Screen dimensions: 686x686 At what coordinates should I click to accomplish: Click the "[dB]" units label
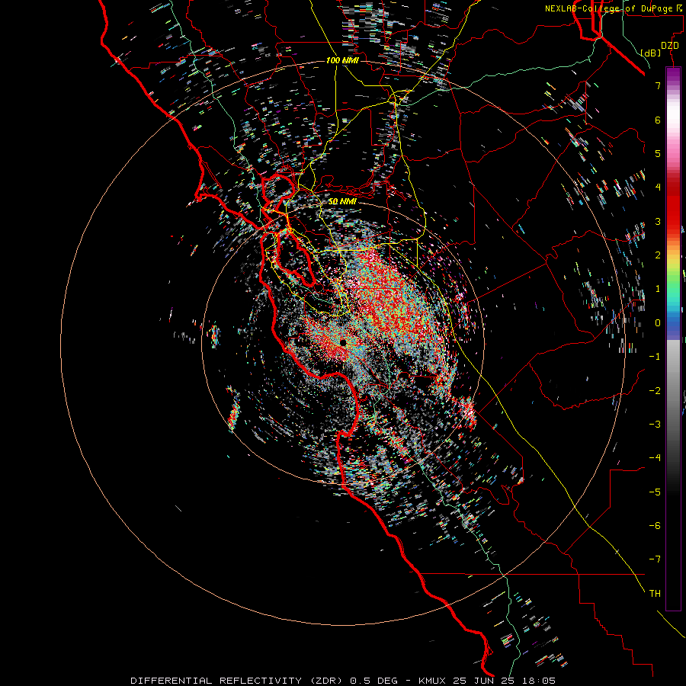651,53
